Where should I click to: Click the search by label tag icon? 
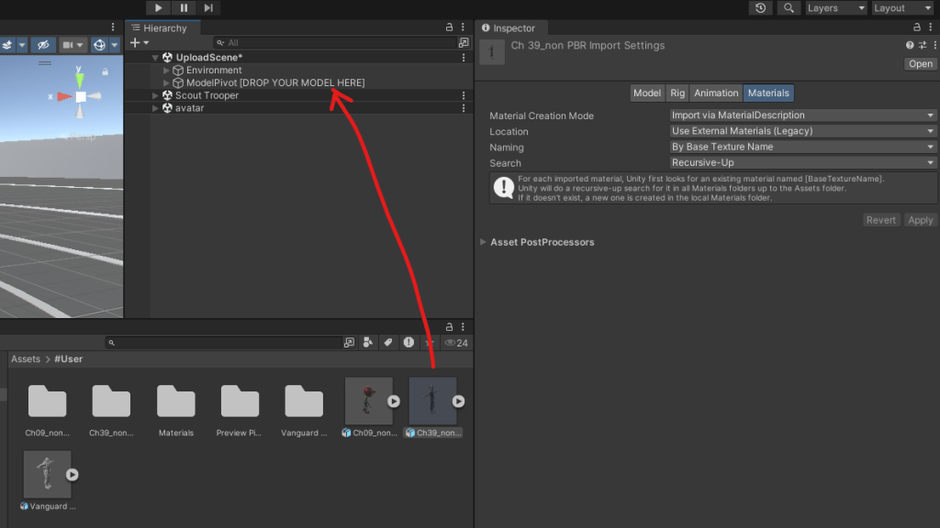(387, 343)
